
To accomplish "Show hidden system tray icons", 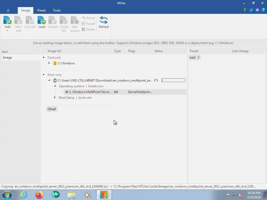I will pyautogui.click(x=222, y=195).
